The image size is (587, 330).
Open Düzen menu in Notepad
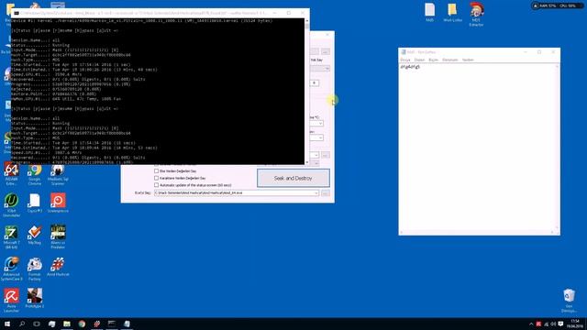pyautogui.click(x=419, y=60)
